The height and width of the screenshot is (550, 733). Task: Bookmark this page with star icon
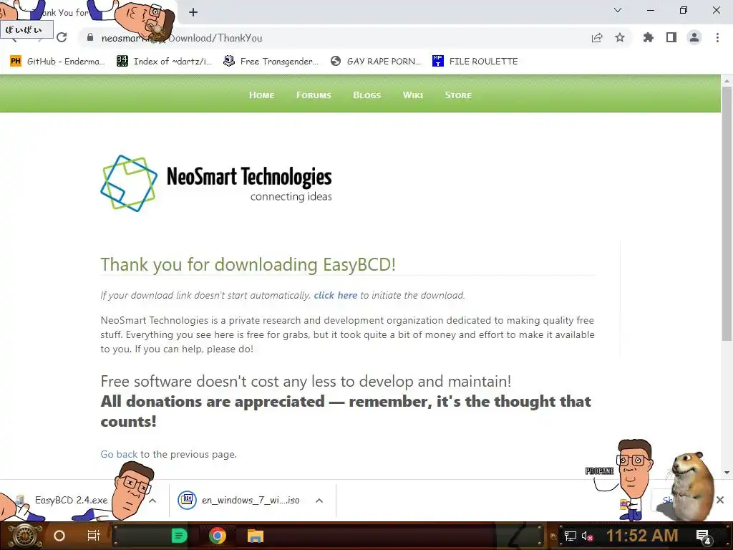(620, 37)
